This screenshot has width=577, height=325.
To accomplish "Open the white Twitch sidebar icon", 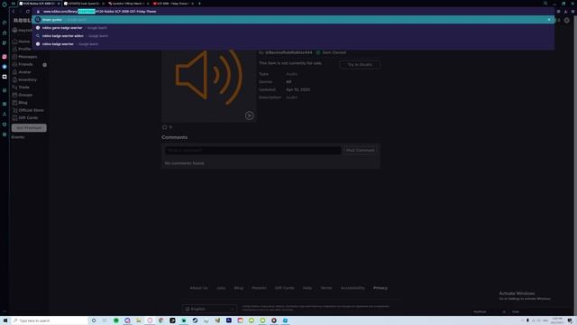I will click(5, 77).
